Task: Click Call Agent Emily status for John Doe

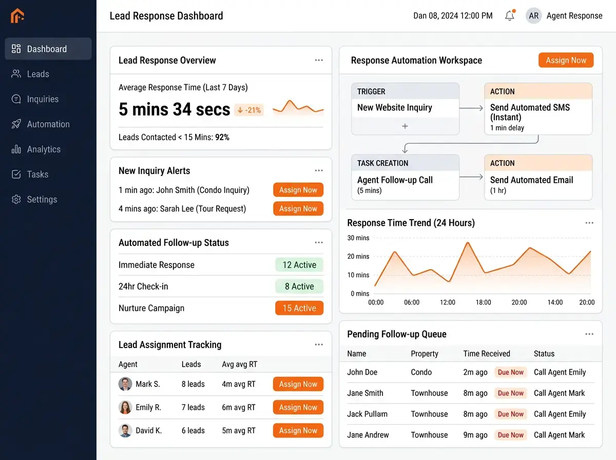Action: (x=560, y=372)
